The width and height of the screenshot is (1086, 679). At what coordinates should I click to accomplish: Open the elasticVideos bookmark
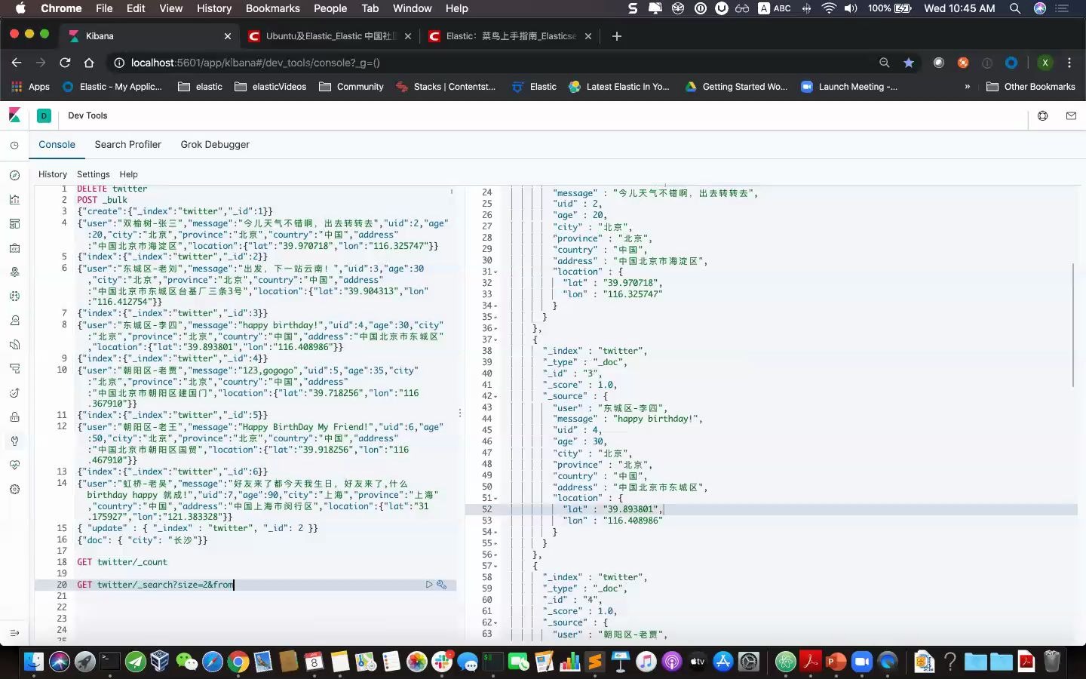(269, 87)
